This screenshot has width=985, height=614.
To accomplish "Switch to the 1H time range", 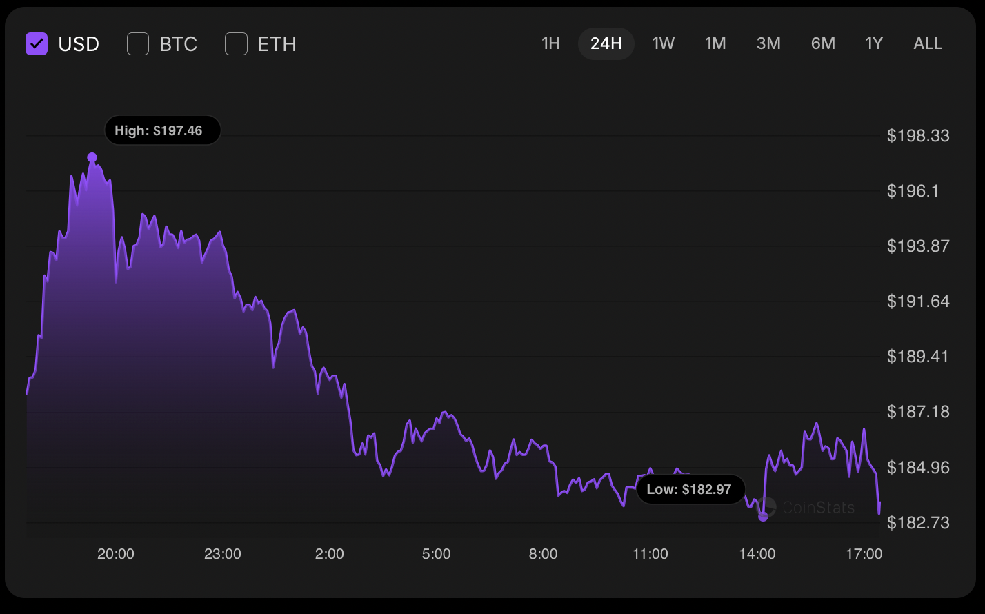I will (x=550, y=43).
